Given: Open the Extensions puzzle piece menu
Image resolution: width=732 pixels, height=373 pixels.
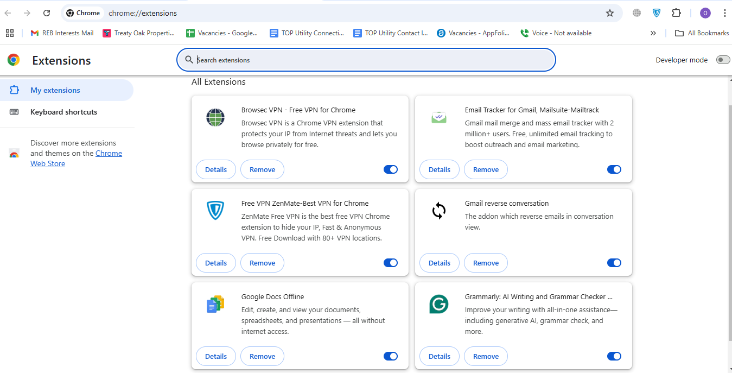Looking at the screenshot, I should (676, 13).
